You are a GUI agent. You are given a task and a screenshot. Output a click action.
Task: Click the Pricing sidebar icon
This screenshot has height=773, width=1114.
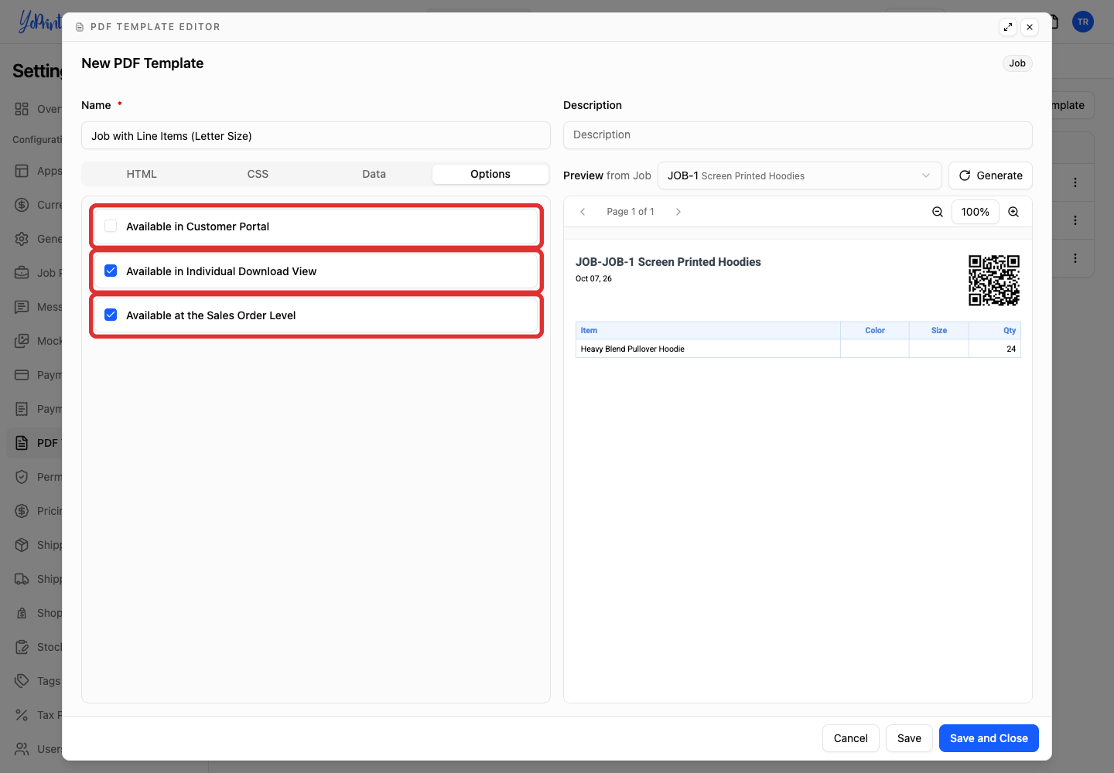(22, 511)
